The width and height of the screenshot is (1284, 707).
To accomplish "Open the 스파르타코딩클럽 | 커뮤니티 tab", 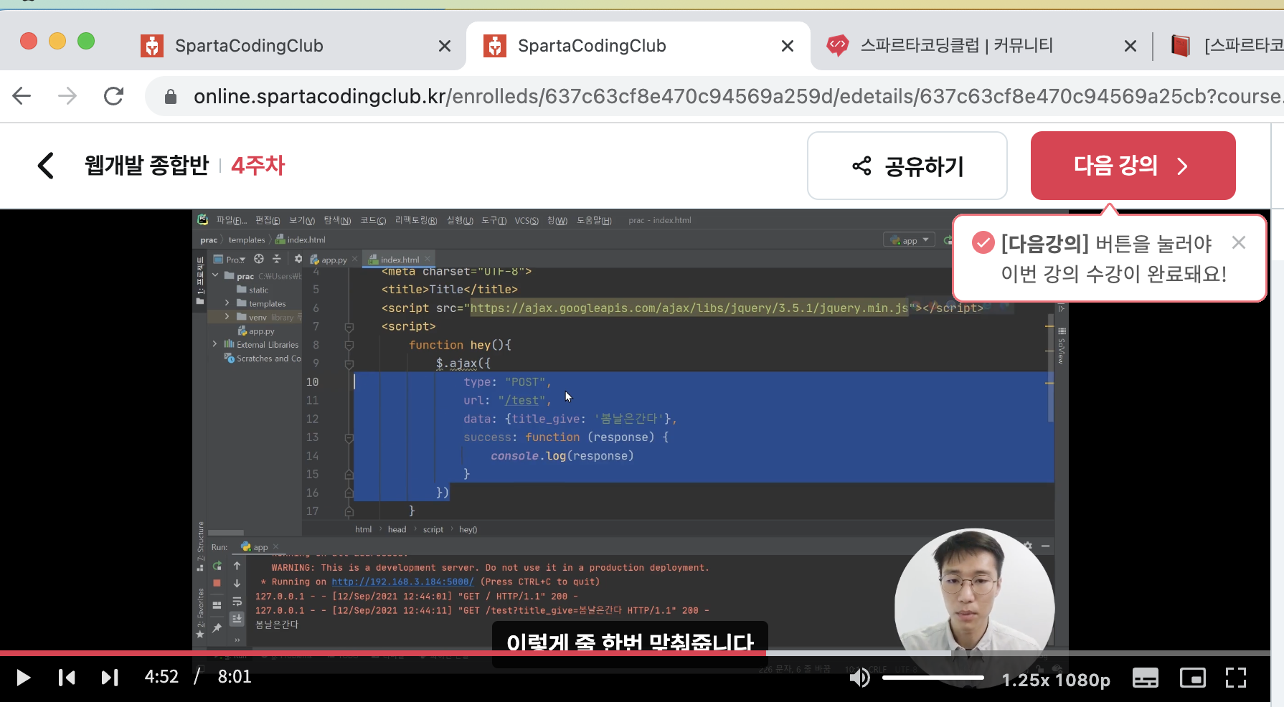I will 956,46.
